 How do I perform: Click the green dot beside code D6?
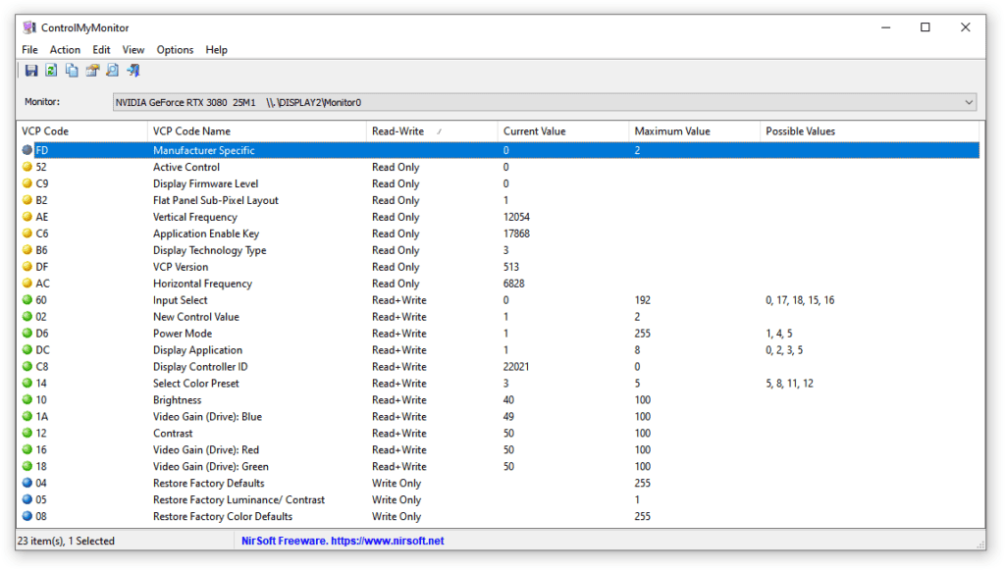[x=26, y=333]
